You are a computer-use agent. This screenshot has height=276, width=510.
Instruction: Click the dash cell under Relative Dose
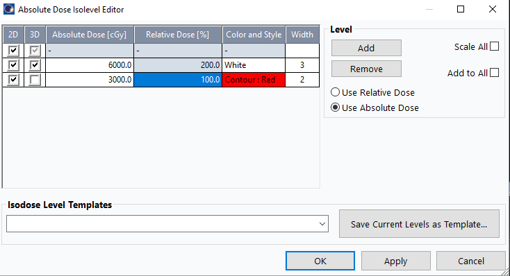tap(178, 51)
